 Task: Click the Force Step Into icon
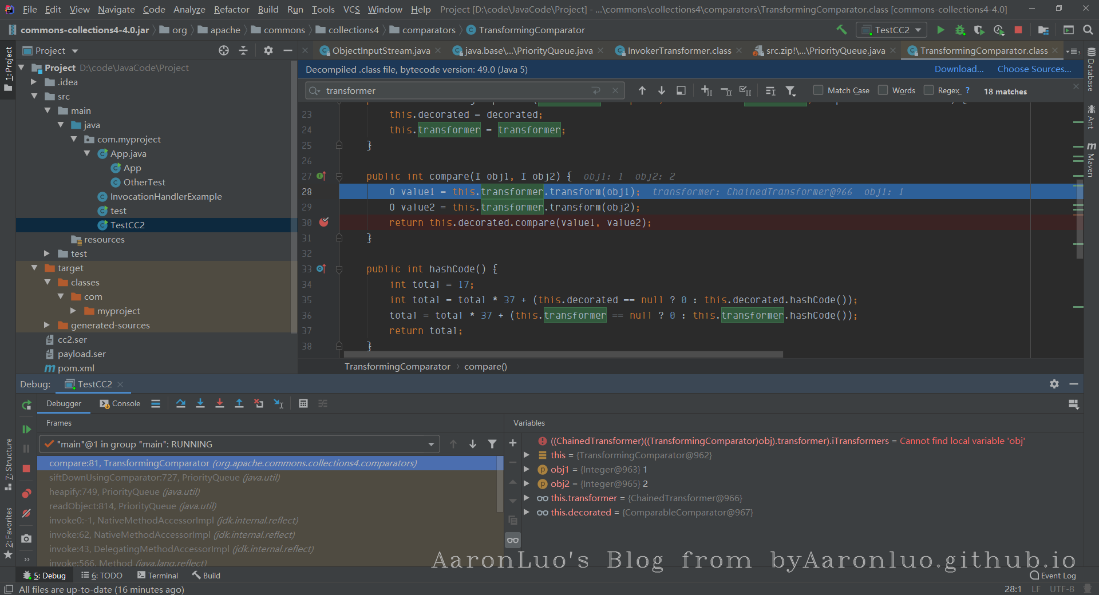point(220,403)
